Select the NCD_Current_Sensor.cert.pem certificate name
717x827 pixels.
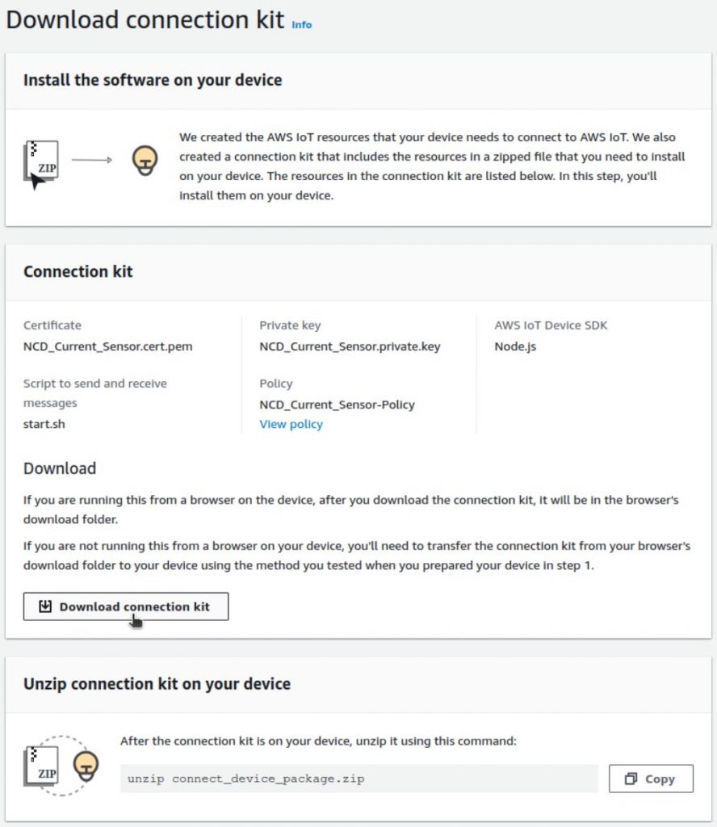107,346
